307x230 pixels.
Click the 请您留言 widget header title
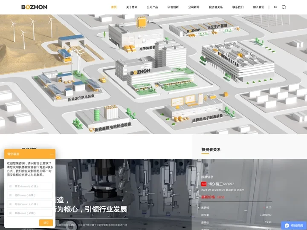click(13, 154)
